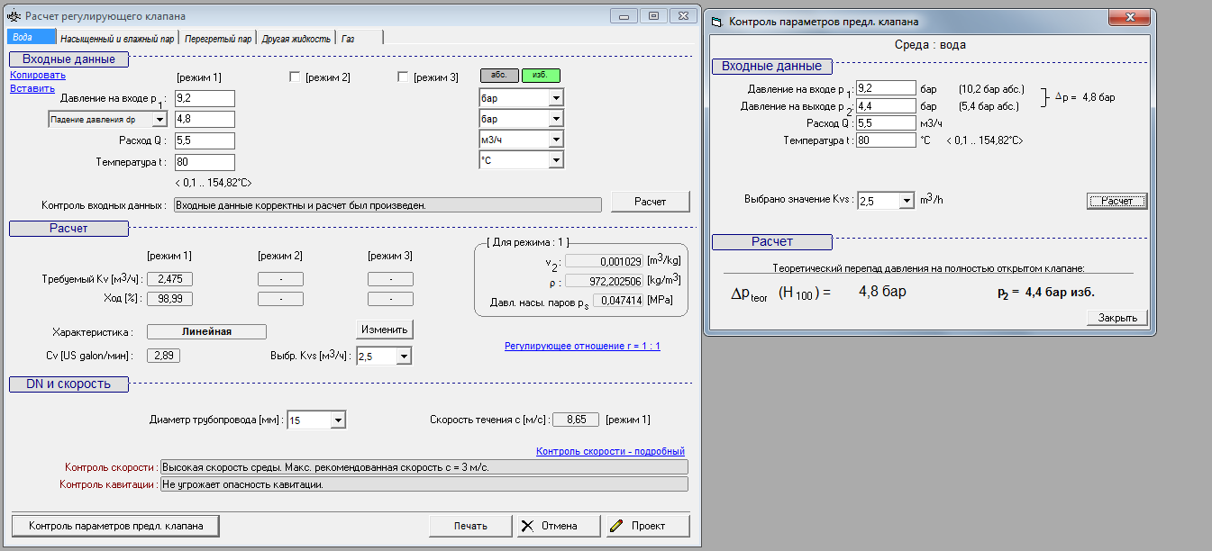Click the Копировать link

point(38,76)
